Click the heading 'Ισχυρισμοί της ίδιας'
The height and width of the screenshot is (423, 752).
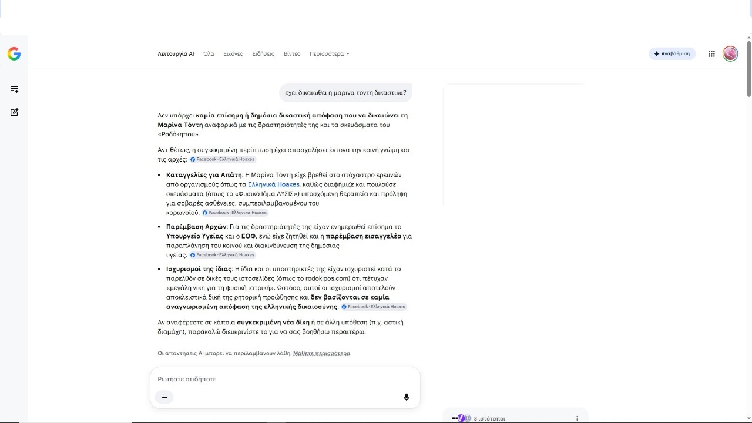coord(199,269)
